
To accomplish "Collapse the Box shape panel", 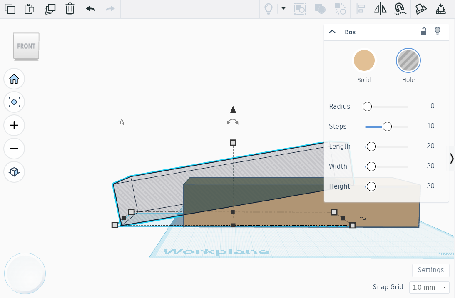I will (x=332, y=32).
